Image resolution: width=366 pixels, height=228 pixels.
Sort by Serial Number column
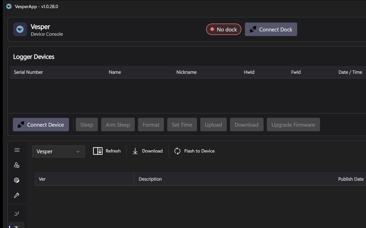28,72
